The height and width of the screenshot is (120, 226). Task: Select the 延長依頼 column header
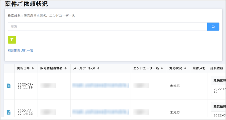click(x=216, y=68)
